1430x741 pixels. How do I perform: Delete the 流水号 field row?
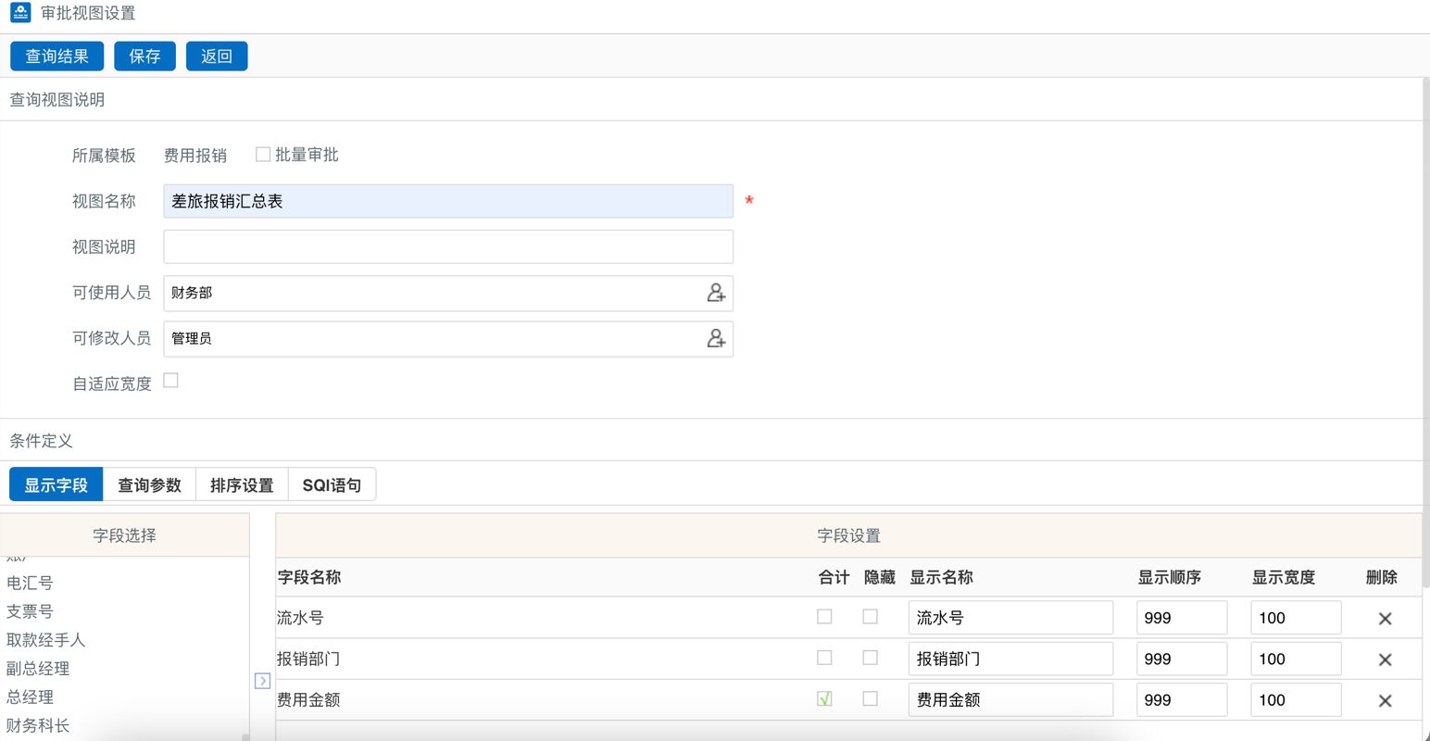tap(1385, 619)
